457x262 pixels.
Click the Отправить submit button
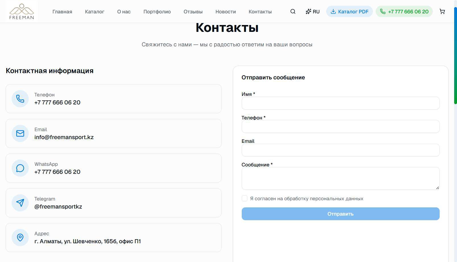point(341,214)
